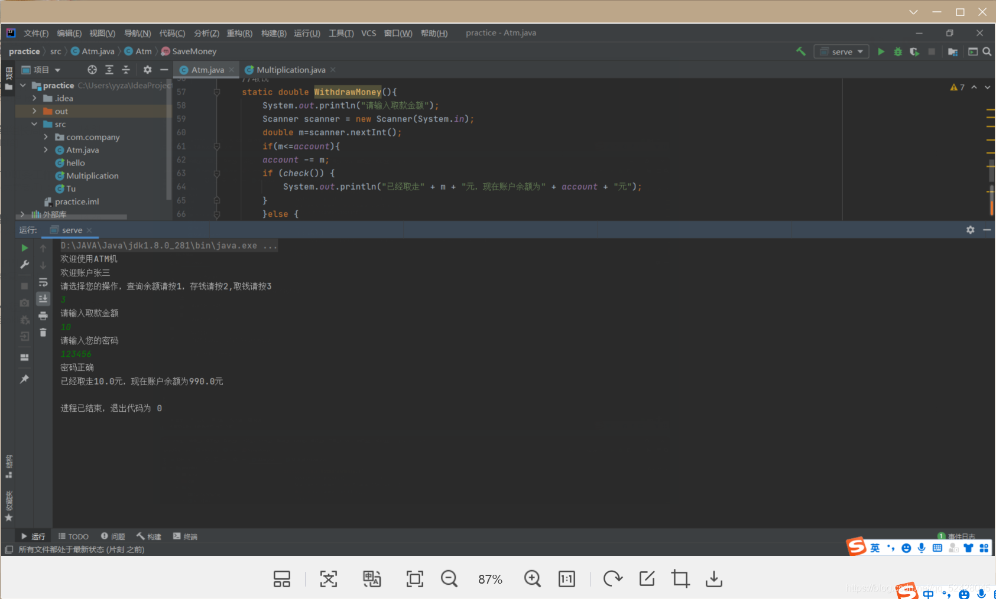Open project panel gear settings

147,70
